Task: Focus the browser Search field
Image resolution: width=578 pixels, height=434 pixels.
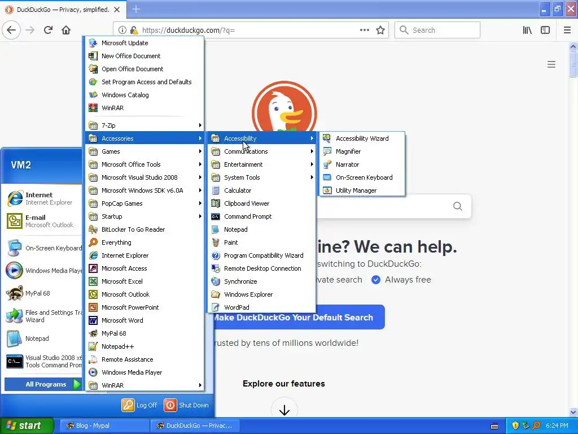Action: click(x=437, y=31)
